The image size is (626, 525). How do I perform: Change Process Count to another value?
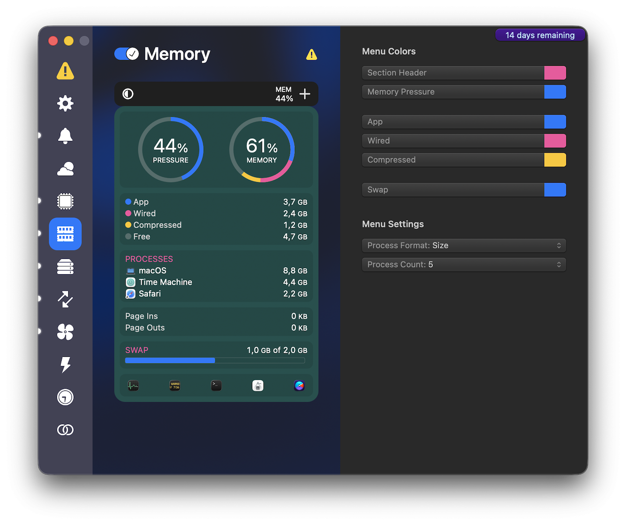464,264
